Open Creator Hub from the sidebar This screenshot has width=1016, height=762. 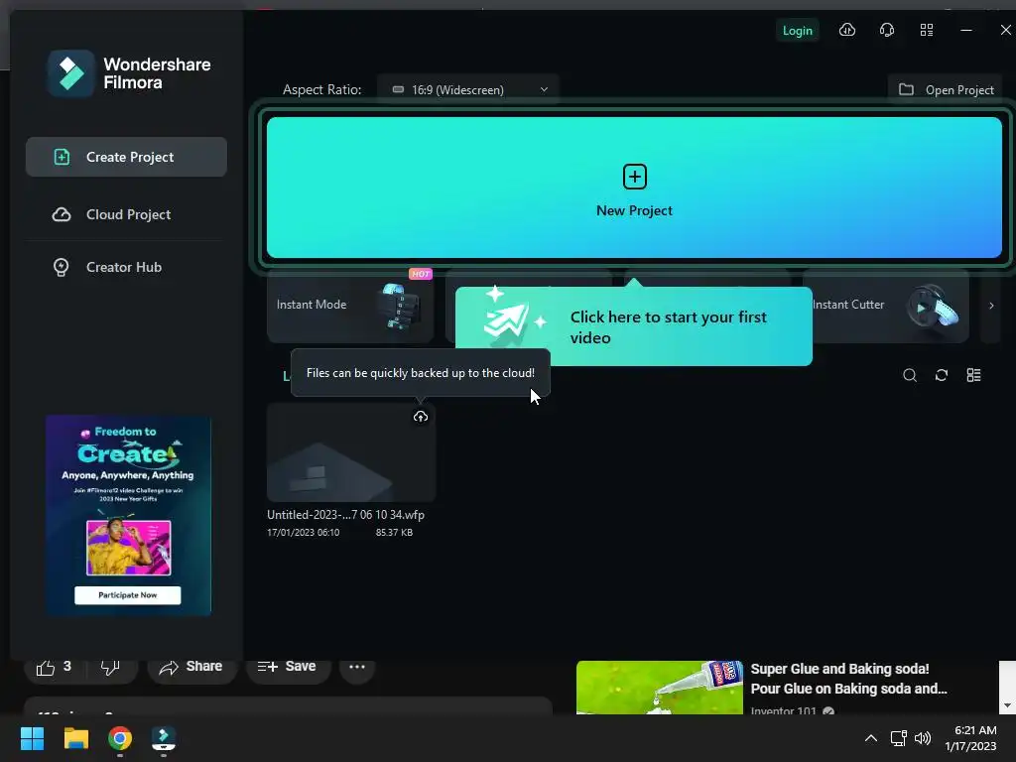click(126, 267)
